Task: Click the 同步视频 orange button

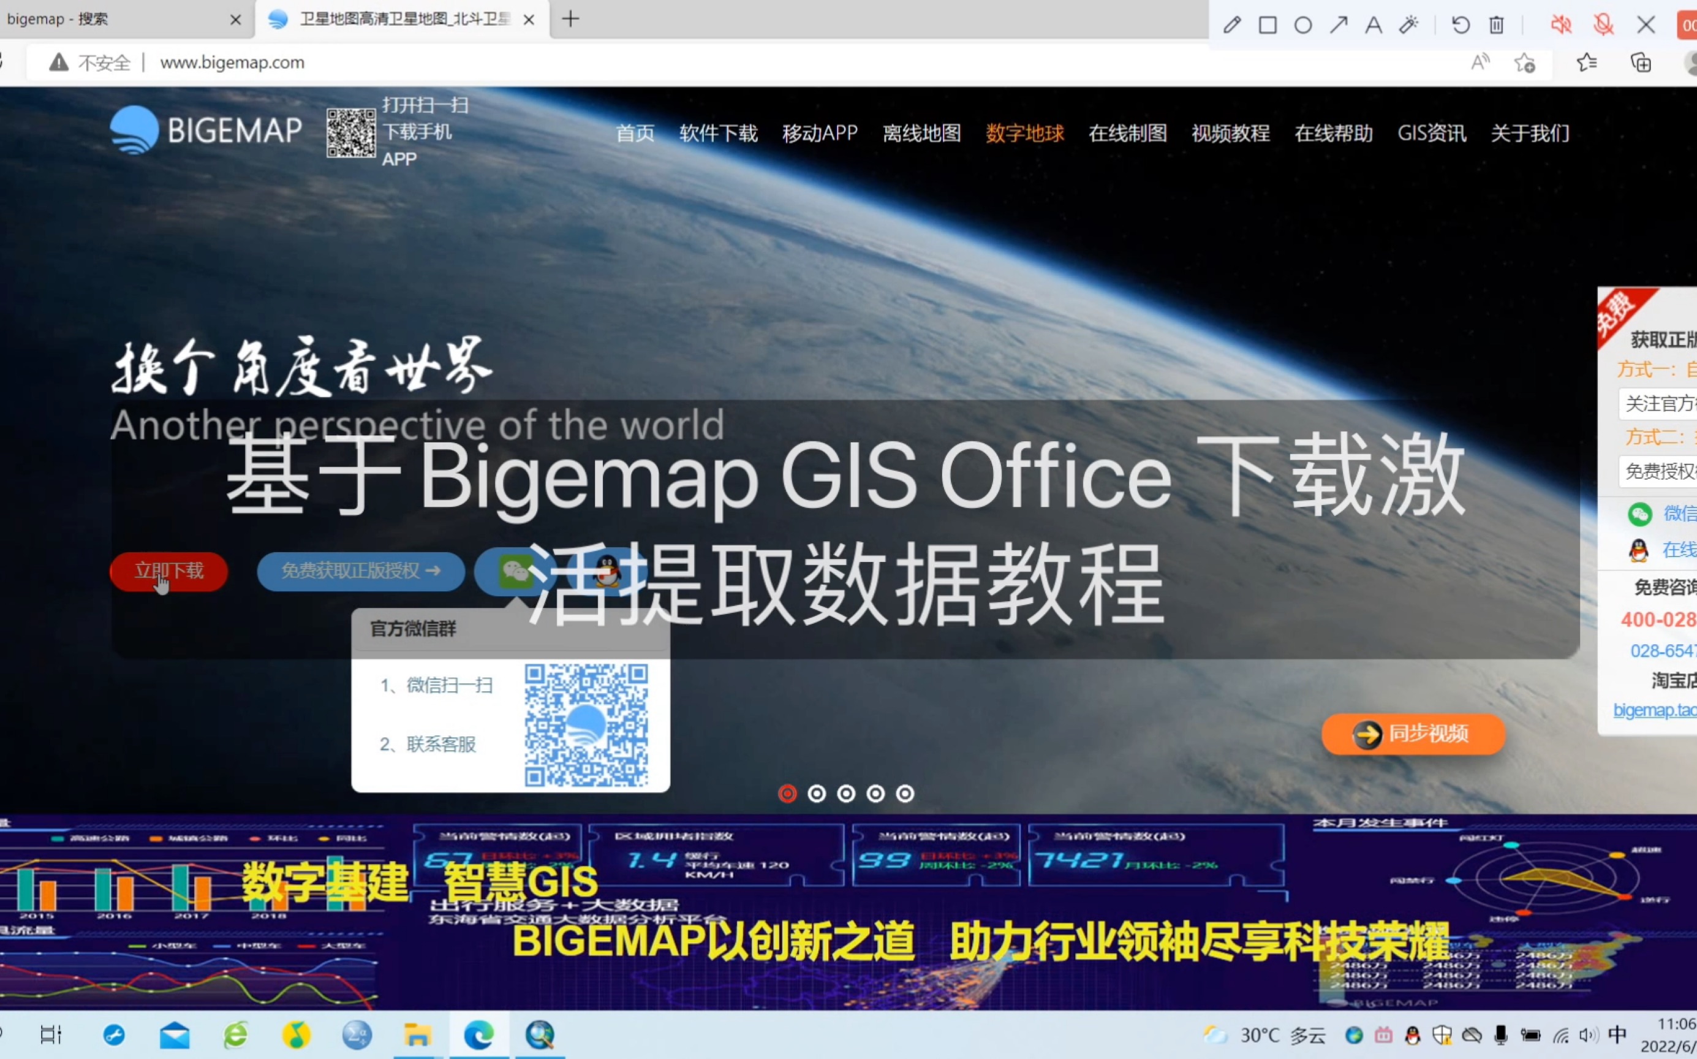Action: (x=1413, y=734)
